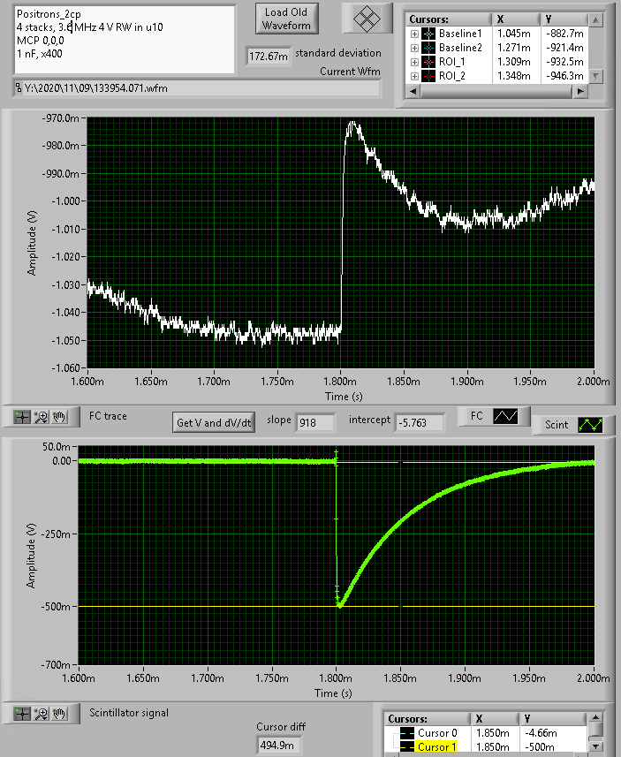Viewport: 621px width, 757px height.
Task: Click the slope value field
Action: 314,423
